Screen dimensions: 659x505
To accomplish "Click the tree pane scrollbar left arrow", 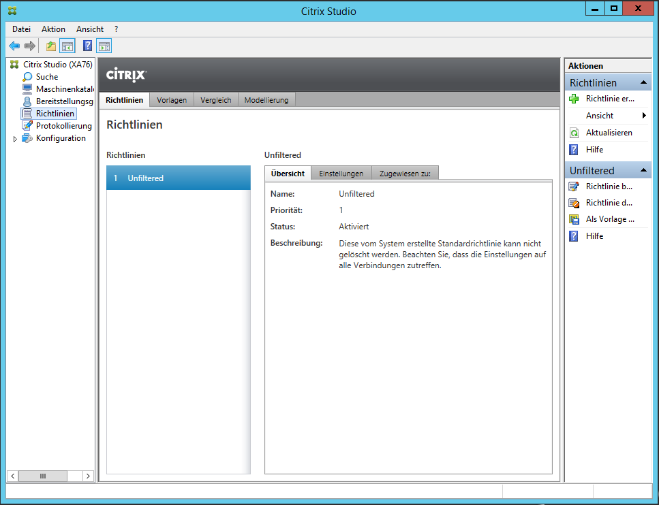I will click(13, 476).
